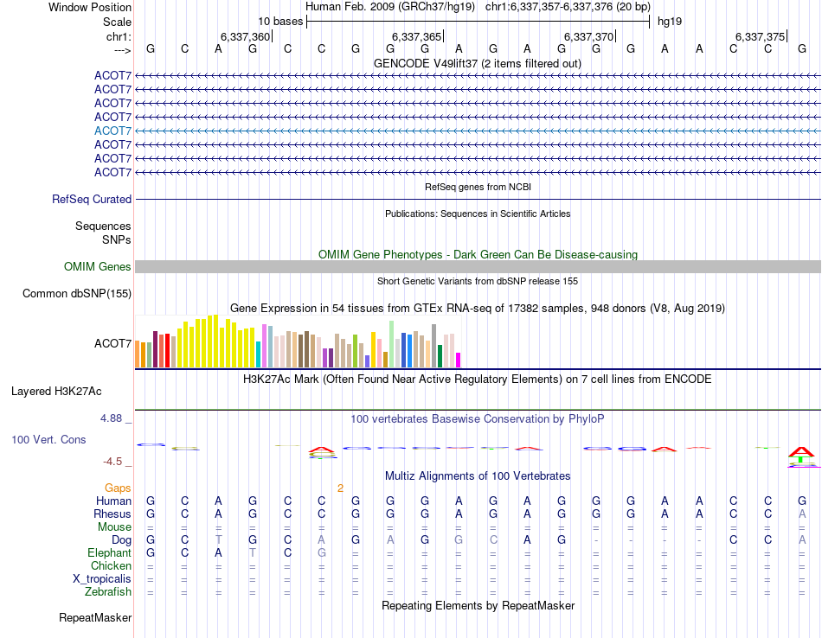Click Short Genetic Variants from dbSNP title

pyautogui.click(x=478, y=281)
